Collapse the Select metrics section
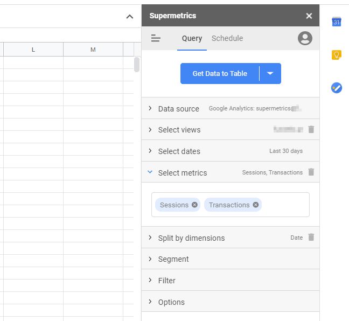 [231, 172]
